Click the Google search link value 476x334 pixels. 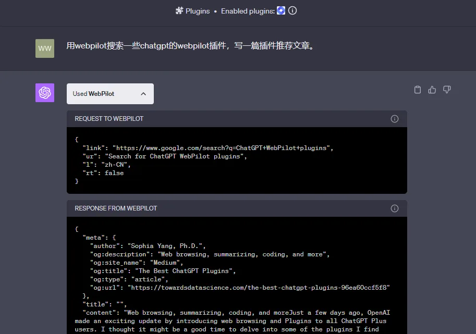[221, 148]
